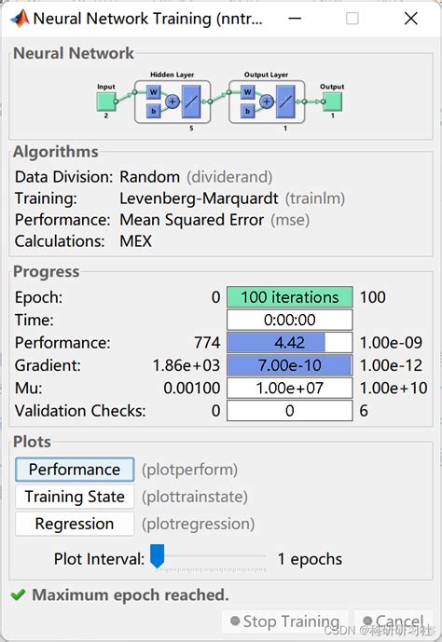Click the Performance progress bar showing 4.42
The height and width of the screenshot is (642, 442).
pos(290,342)
